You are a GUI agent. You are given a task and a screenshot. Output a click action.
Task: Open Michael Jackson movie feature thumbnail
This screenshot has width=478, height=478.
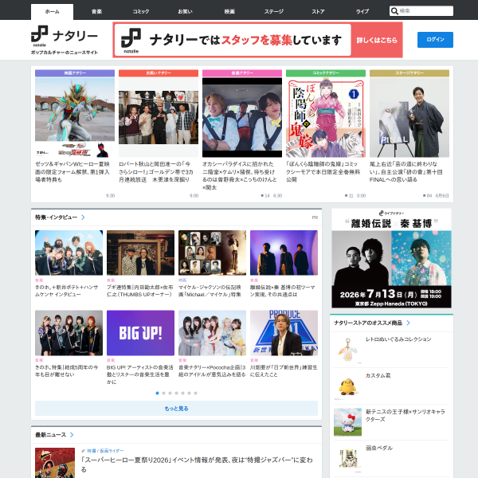coord(212,253)
